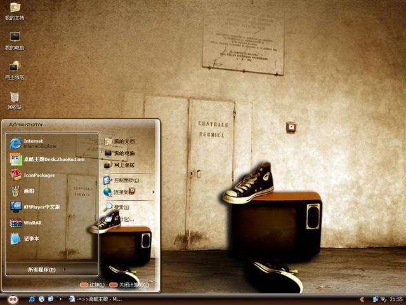
Task: Open the 网上邻居 desktop icon
Action: [15, 71]
